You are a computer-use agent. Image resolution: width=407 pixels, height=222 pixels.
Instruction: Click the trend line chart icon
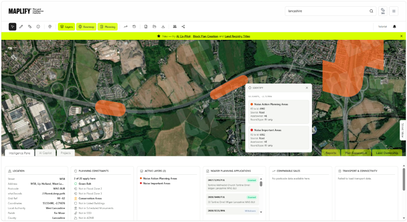(126, 27)
